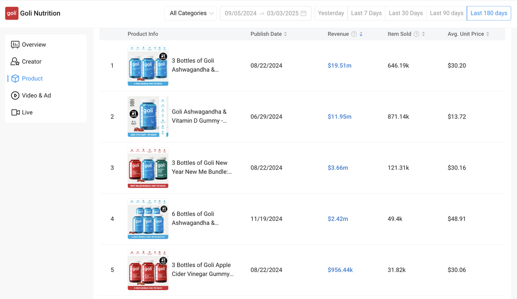The height and width of the screenshot is (299, 517).
Task: Click the $30.20 average unit price
Action: click(x=457, y=66)
